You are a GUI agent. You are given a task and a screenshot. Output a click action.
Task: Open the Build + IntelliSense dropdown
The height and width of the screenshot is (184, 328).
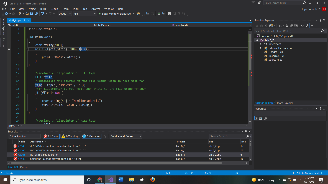[x=126, y=136]
